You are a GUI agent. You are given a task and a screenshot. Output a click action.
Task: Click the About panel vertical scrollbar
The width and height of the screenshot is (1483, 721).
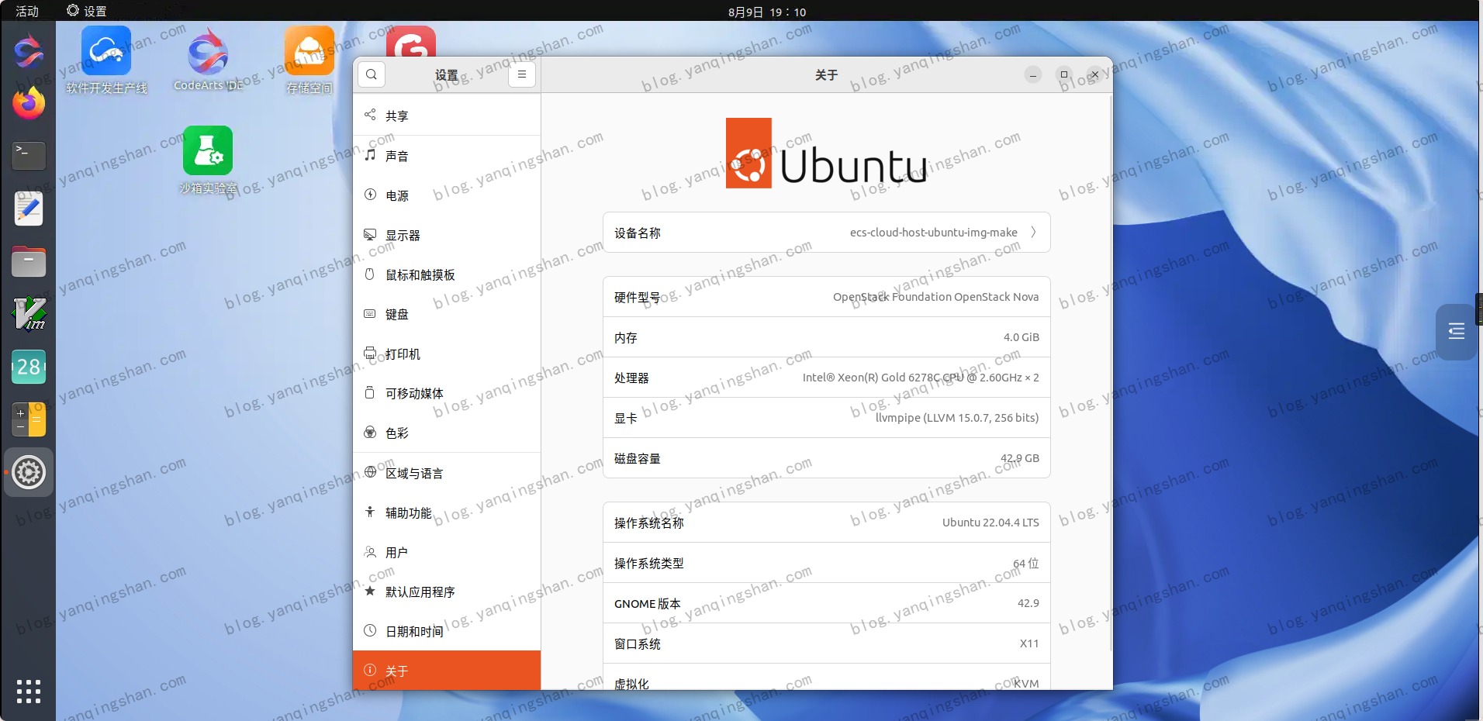click(1110, 372)
